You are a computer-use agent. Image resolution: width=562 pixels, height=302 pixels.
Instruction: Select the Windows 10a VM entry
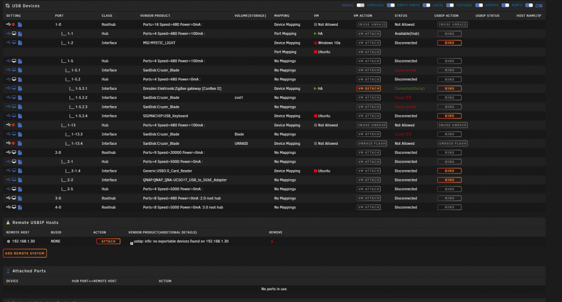coord(327,43)
